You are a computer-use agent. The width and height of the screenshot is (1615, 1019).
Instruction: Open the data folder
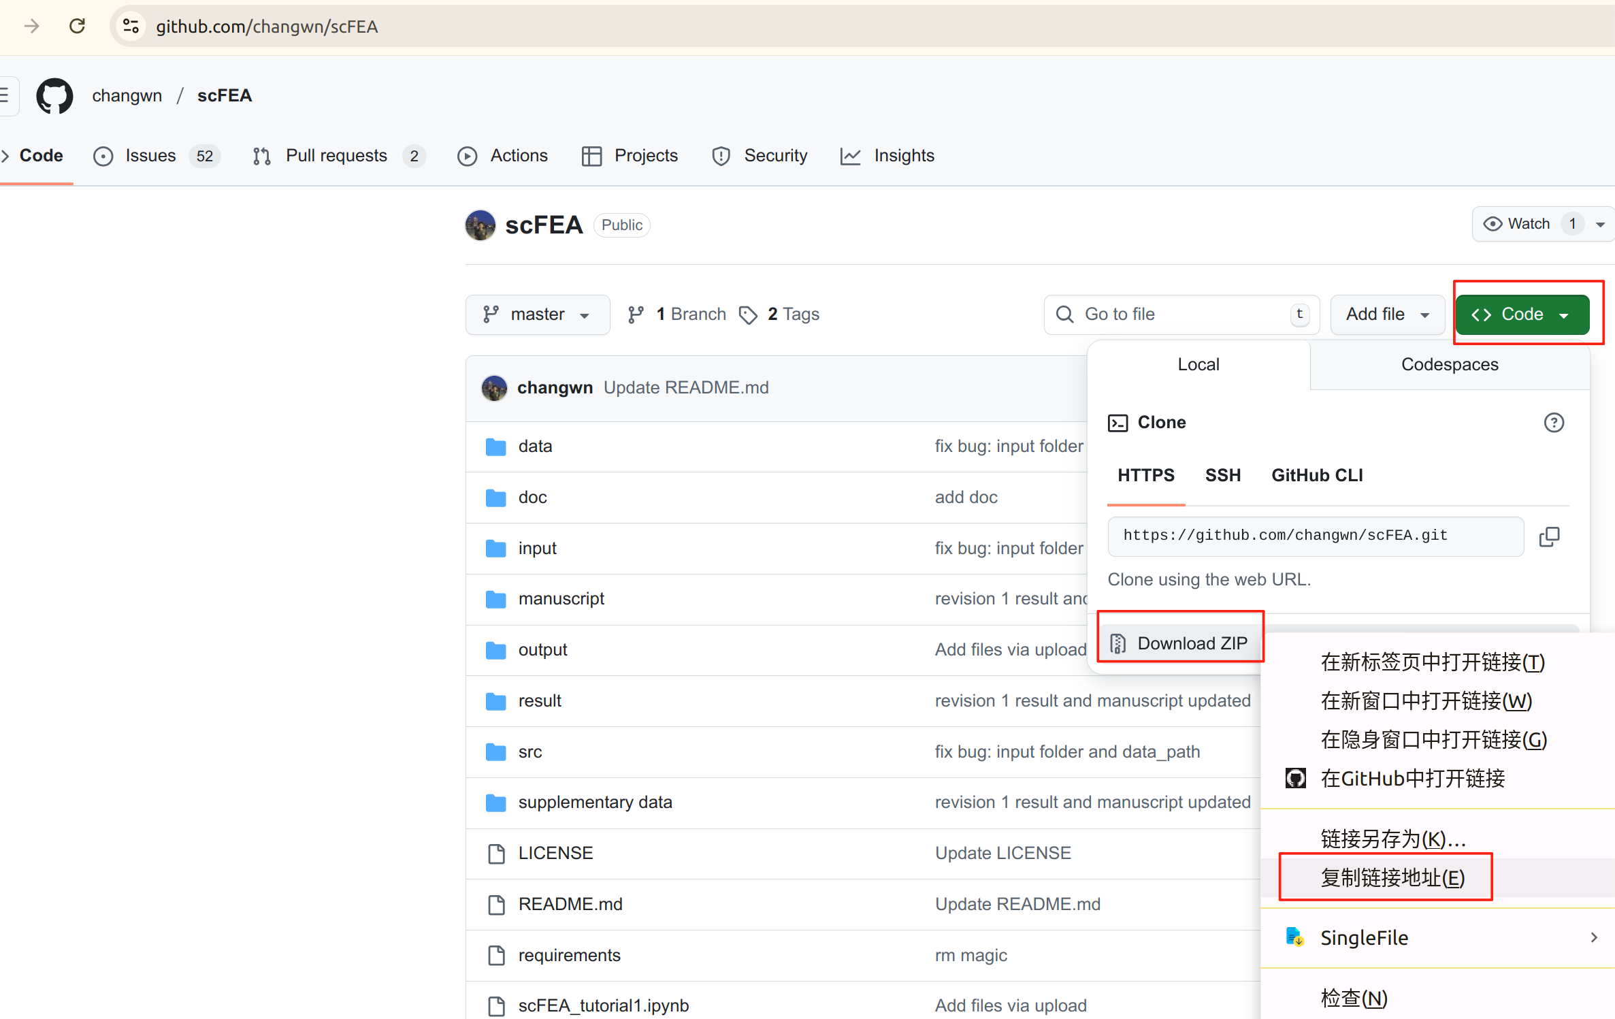click(x=535, y=447)
